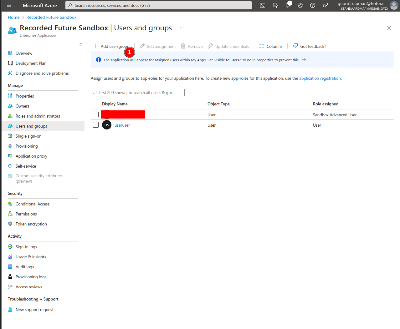Select the checkbox for useruser row

96,125
